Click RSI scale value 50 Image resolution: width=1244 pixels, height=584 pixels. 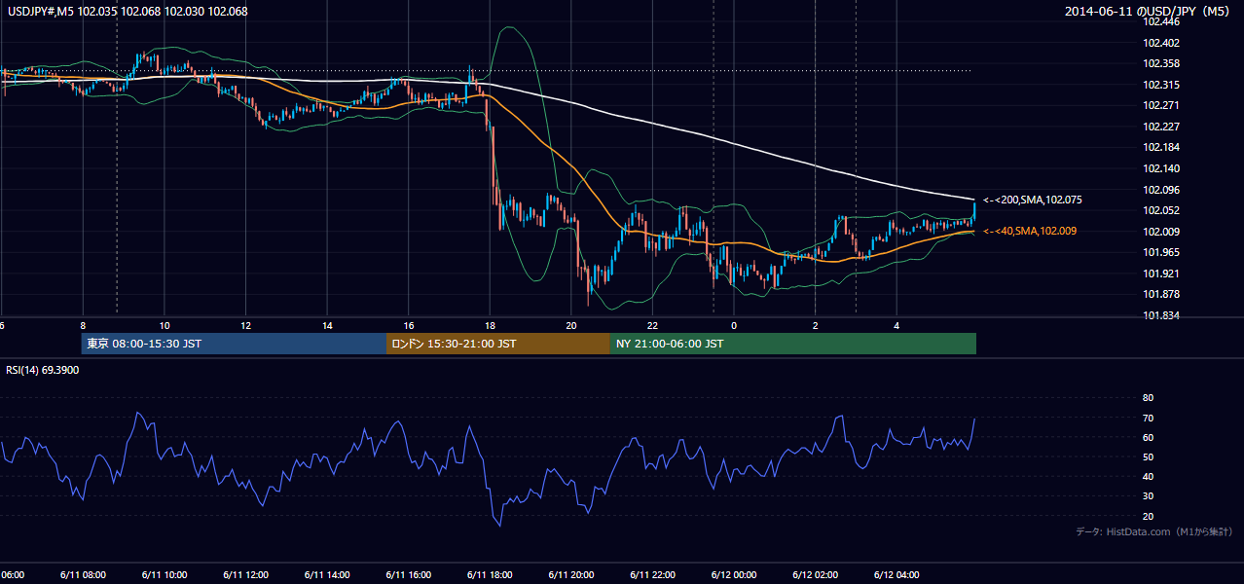point(1148,456)
